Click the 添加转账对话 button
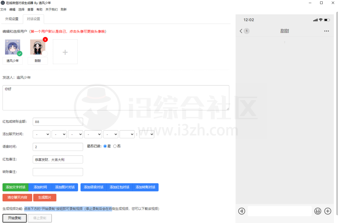 146,187
